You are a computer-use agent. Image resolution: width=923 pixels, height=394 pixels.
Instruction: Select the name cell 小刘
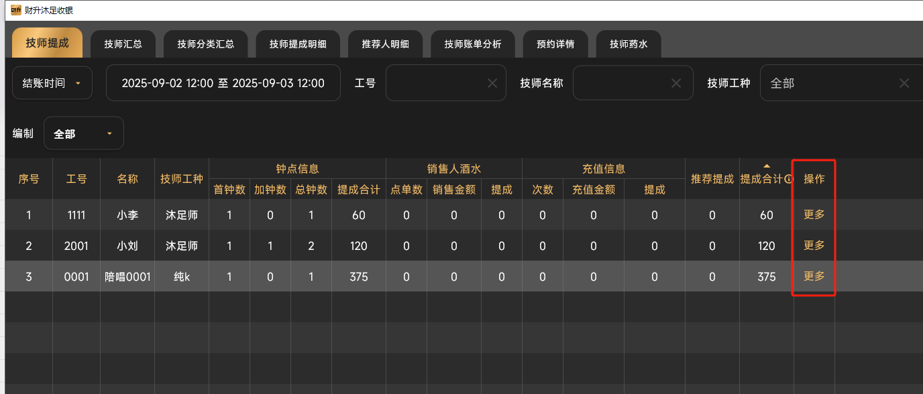click(127, 246)
